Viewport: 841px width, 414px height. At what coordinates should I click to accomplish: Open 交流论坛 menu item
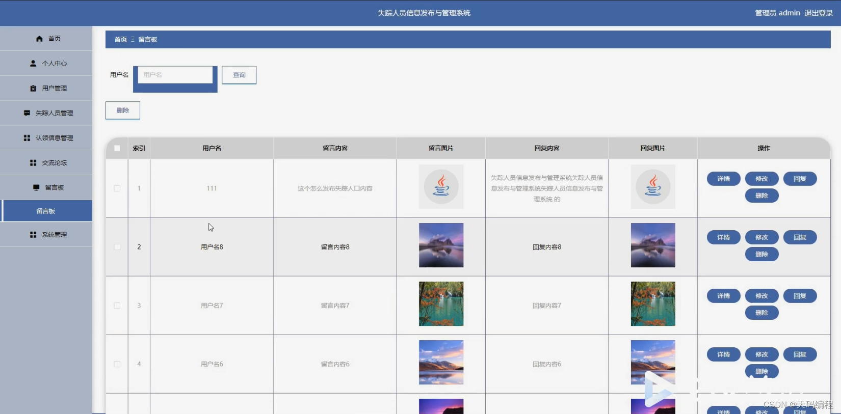[x=46, y=163]
